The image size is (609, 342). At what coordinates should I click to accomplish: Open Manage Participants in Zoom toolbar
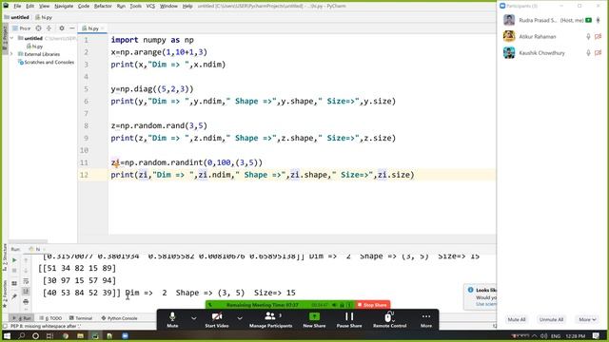(270, 319)
